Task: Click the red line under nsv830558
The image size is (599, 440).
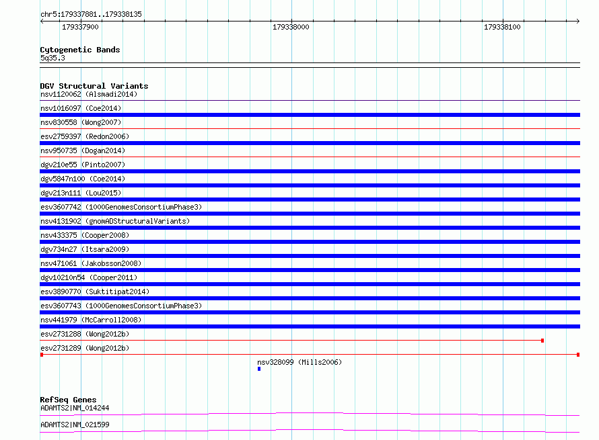Action: (x=310, y=129)
